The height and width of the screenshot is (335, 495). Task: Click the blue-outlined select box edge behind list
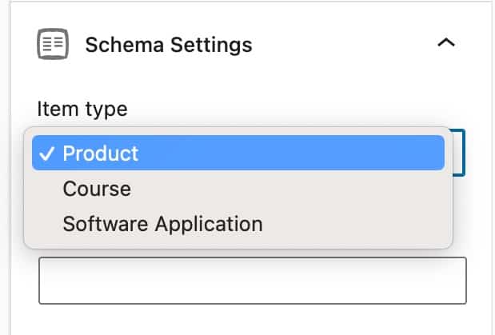click(x=459, y=153)
